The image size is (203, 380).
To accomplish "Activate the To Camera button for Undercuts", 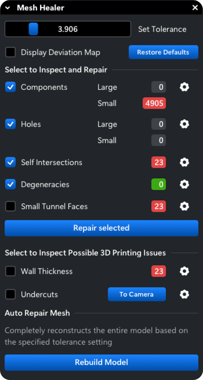I will (136, 294).
